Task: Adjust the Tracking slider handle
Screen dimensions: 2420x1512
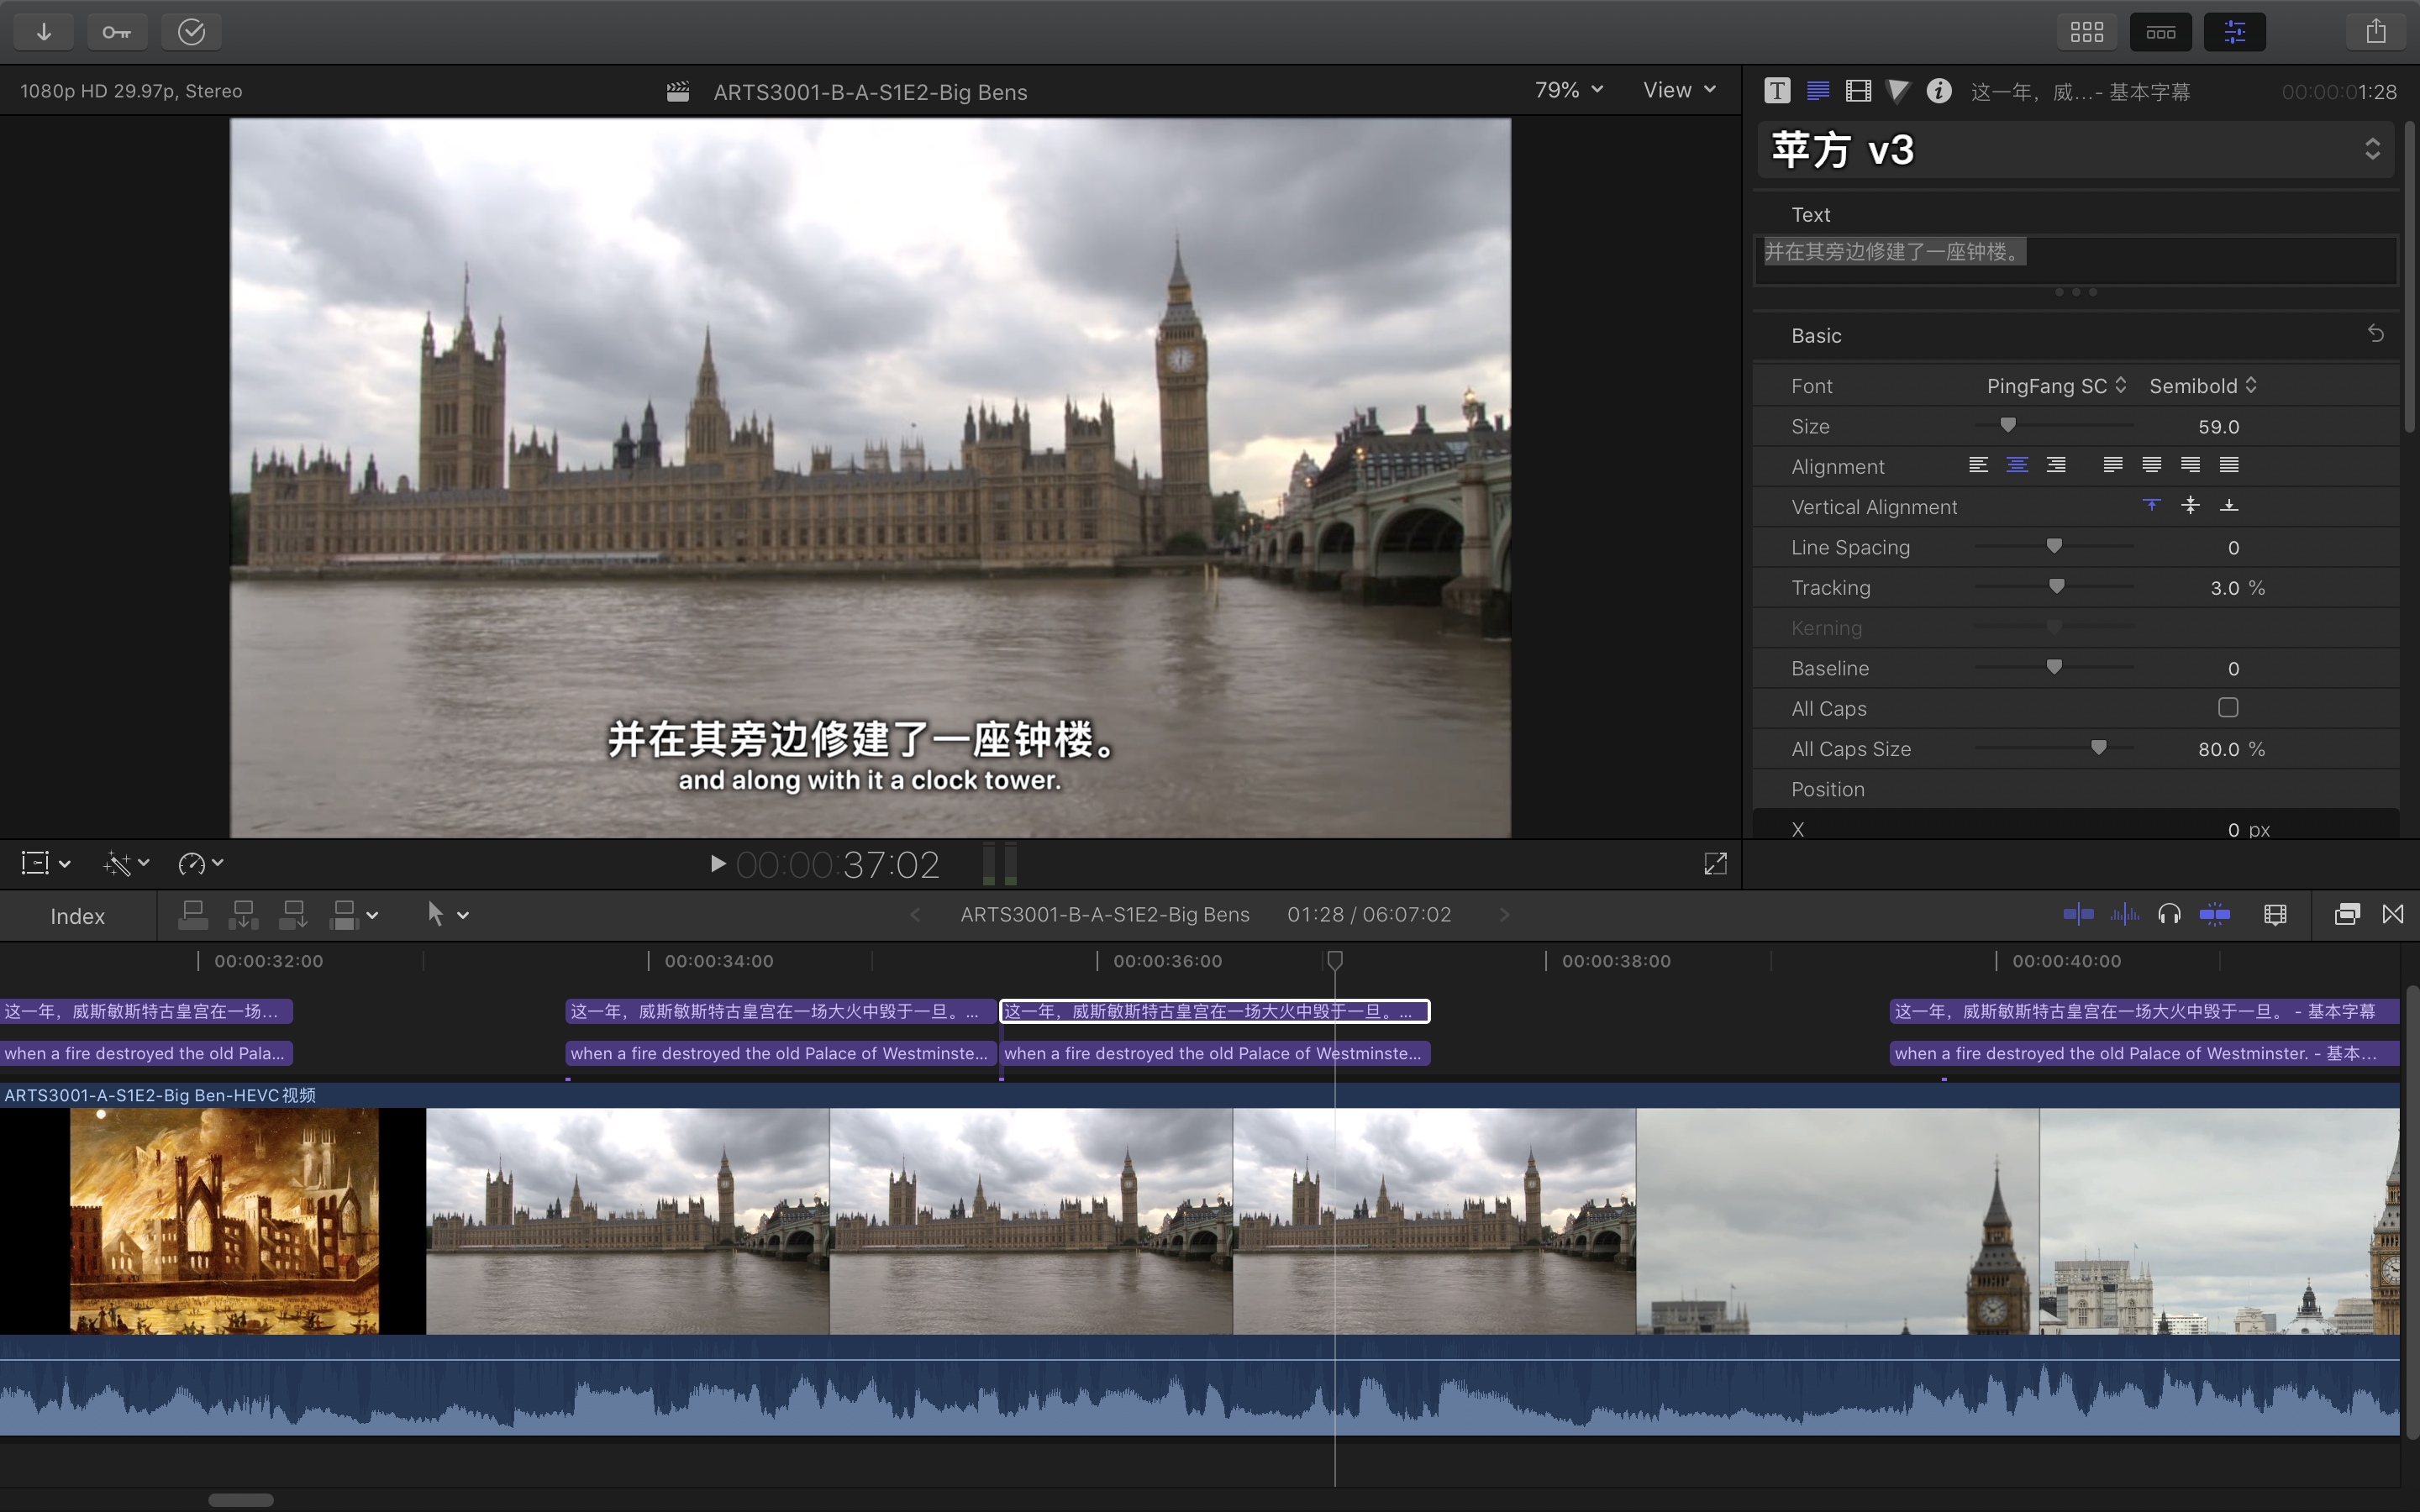Action: click(x=2056, y=587)
